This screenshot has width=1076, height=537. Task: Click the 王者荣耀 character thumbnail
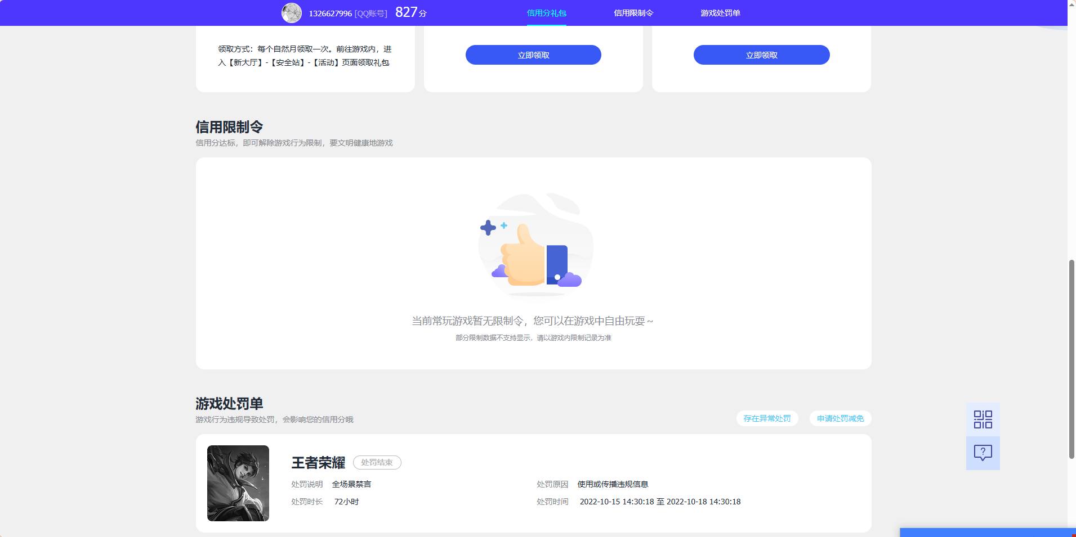238,483
